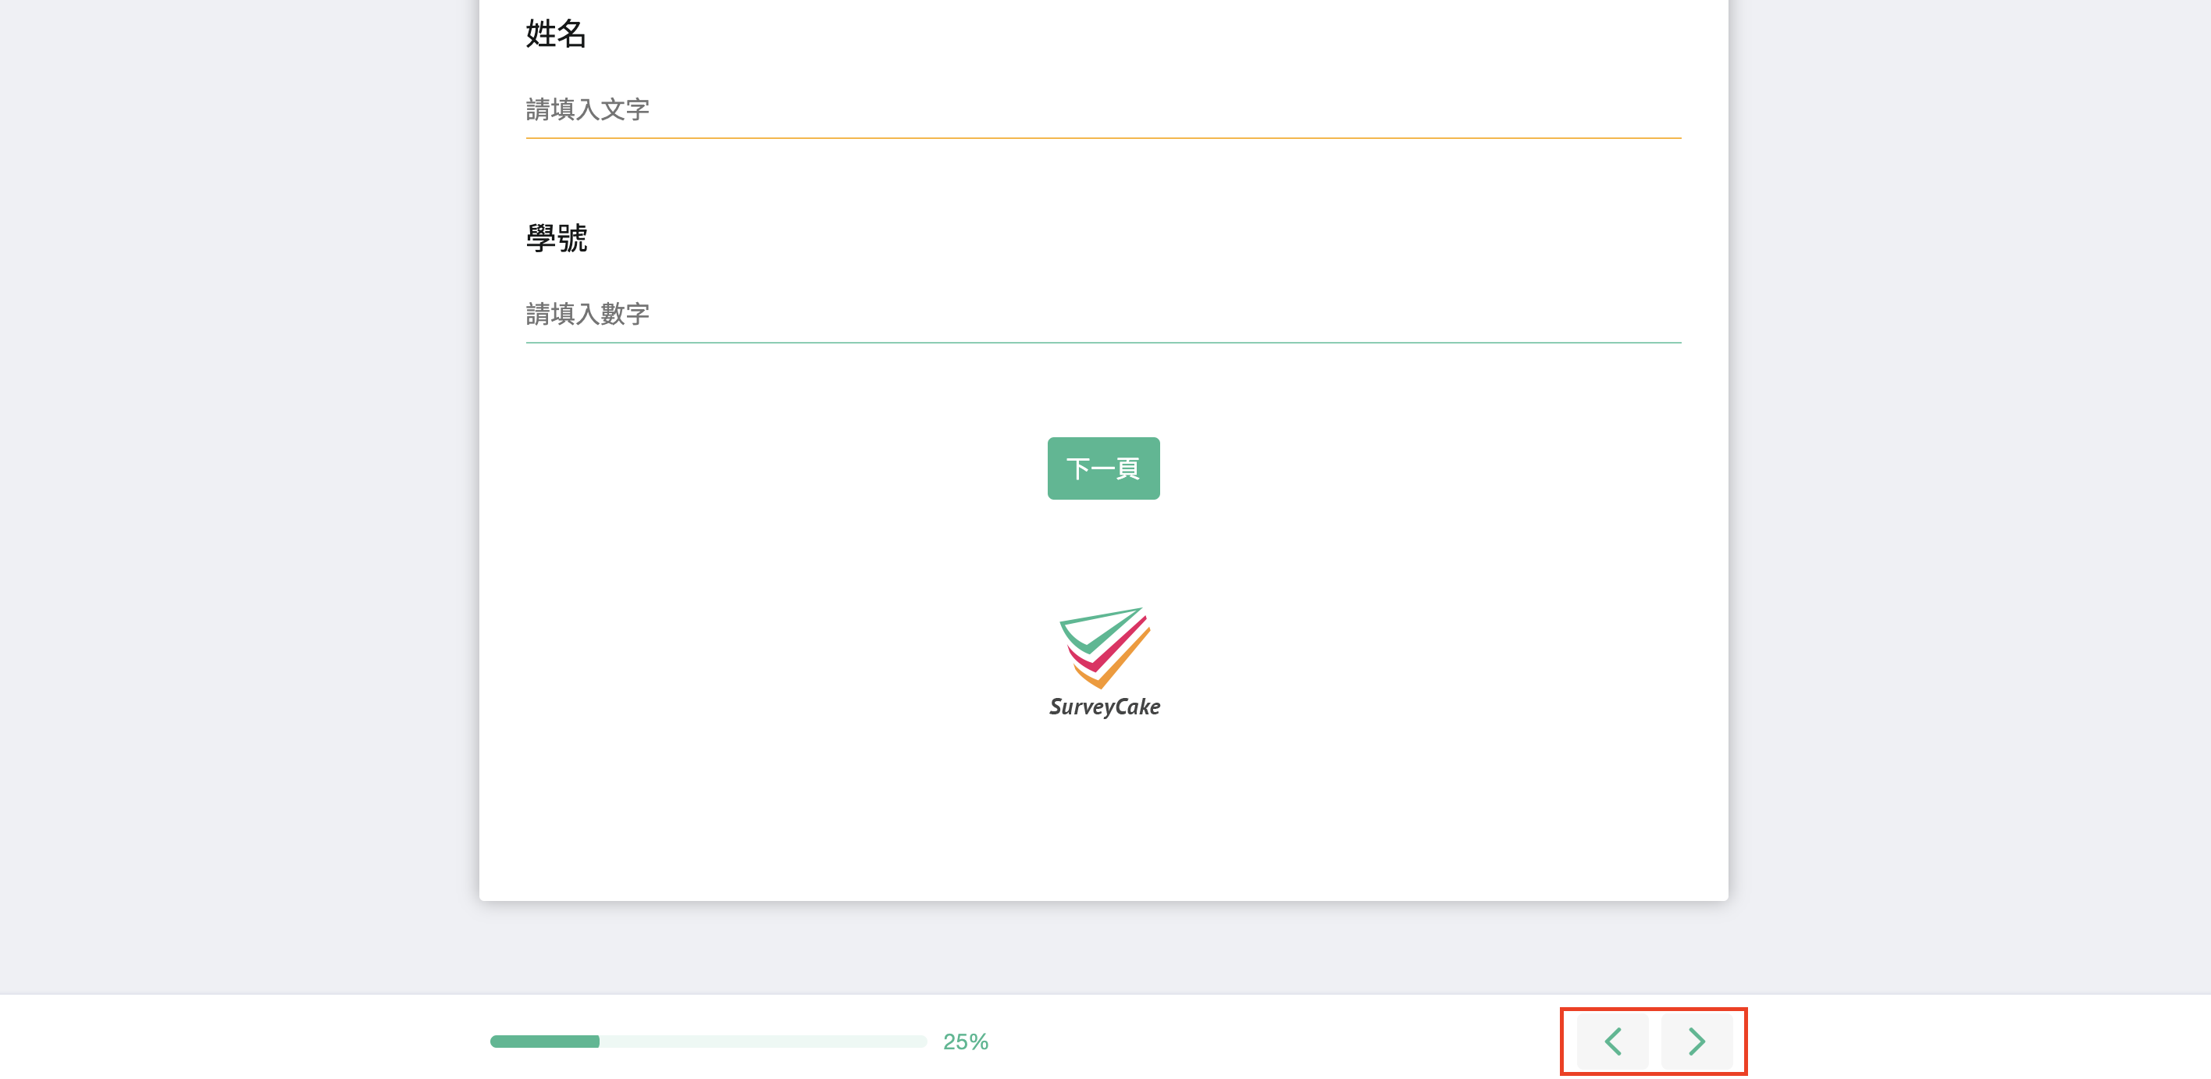Click the 25% progress label

966,1042
